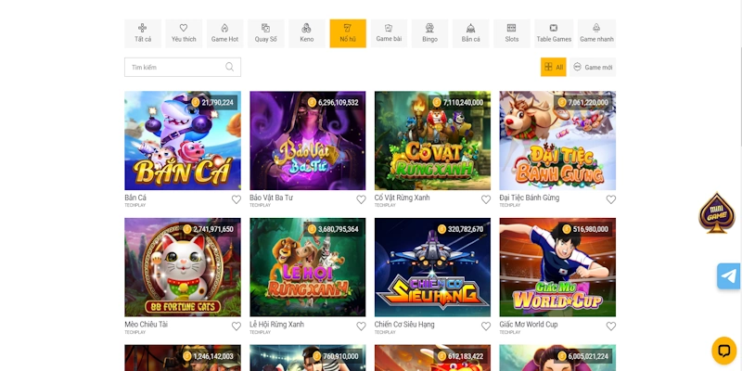Favorite Chiến Cơ Siêu Hạng heart icon

pyautogui.click(x=486, y=326)
